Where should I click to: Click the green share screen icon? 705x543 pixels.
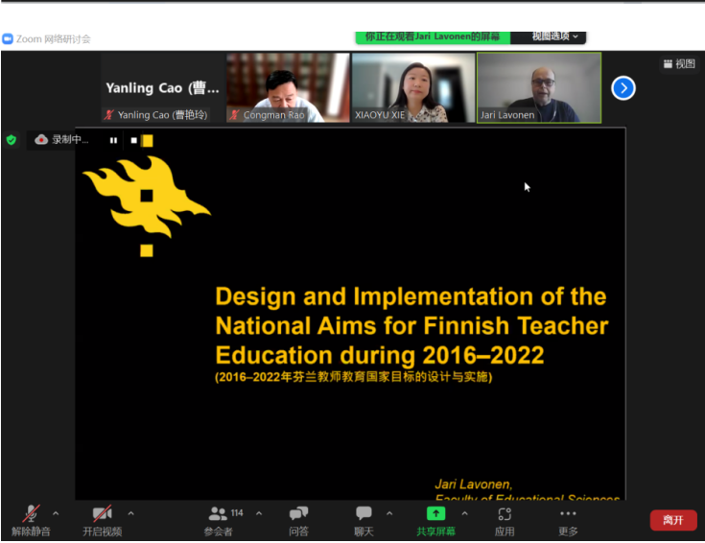[435, 513]
